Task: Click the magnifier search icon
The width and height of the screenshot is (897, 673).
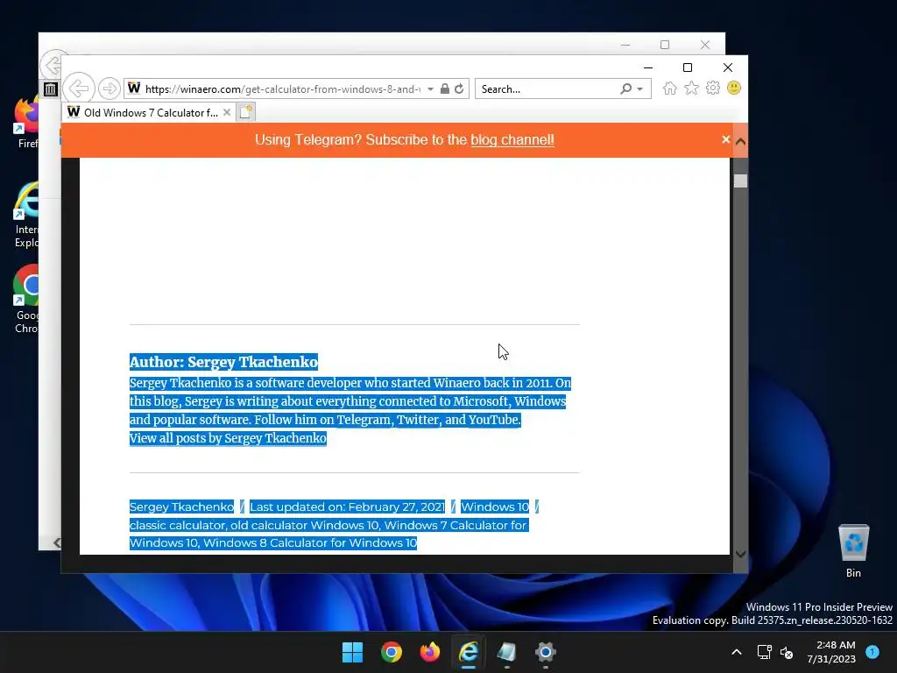Action: pyautogui.click(x=625, y=89)
